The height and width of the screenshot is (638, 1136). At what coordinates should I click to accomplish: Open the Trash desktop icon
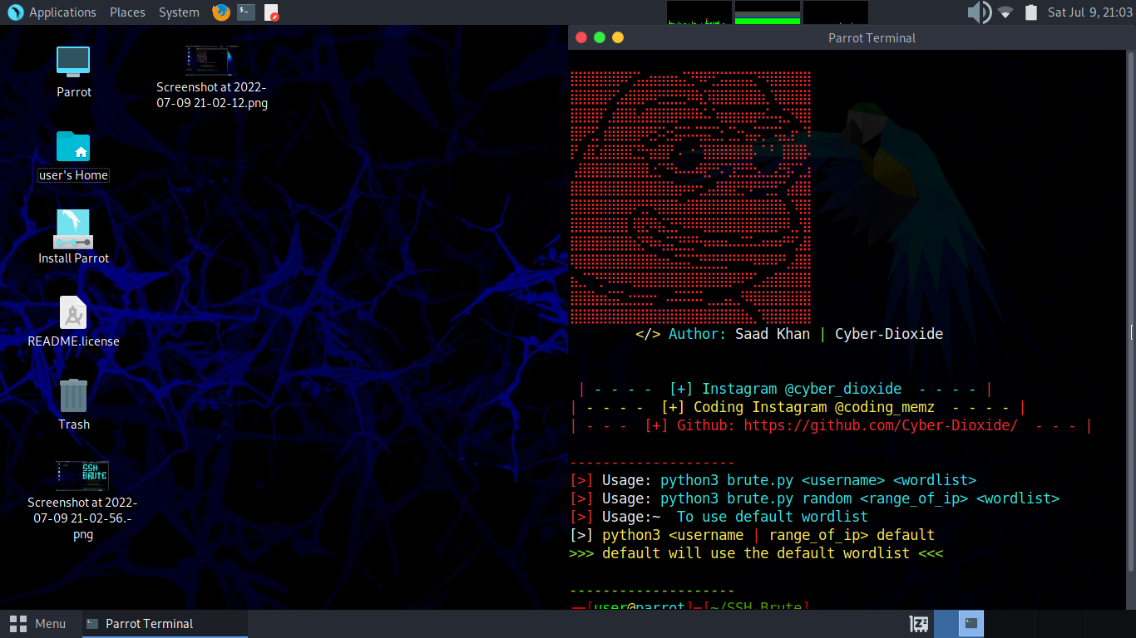73,395
